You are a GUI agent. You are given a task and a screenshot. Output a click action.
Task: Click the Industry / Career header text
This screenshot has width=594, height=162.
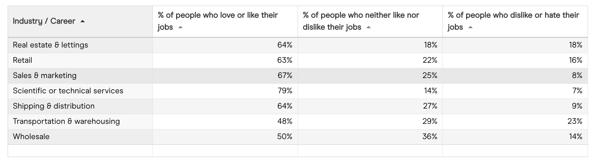(44, 21)
